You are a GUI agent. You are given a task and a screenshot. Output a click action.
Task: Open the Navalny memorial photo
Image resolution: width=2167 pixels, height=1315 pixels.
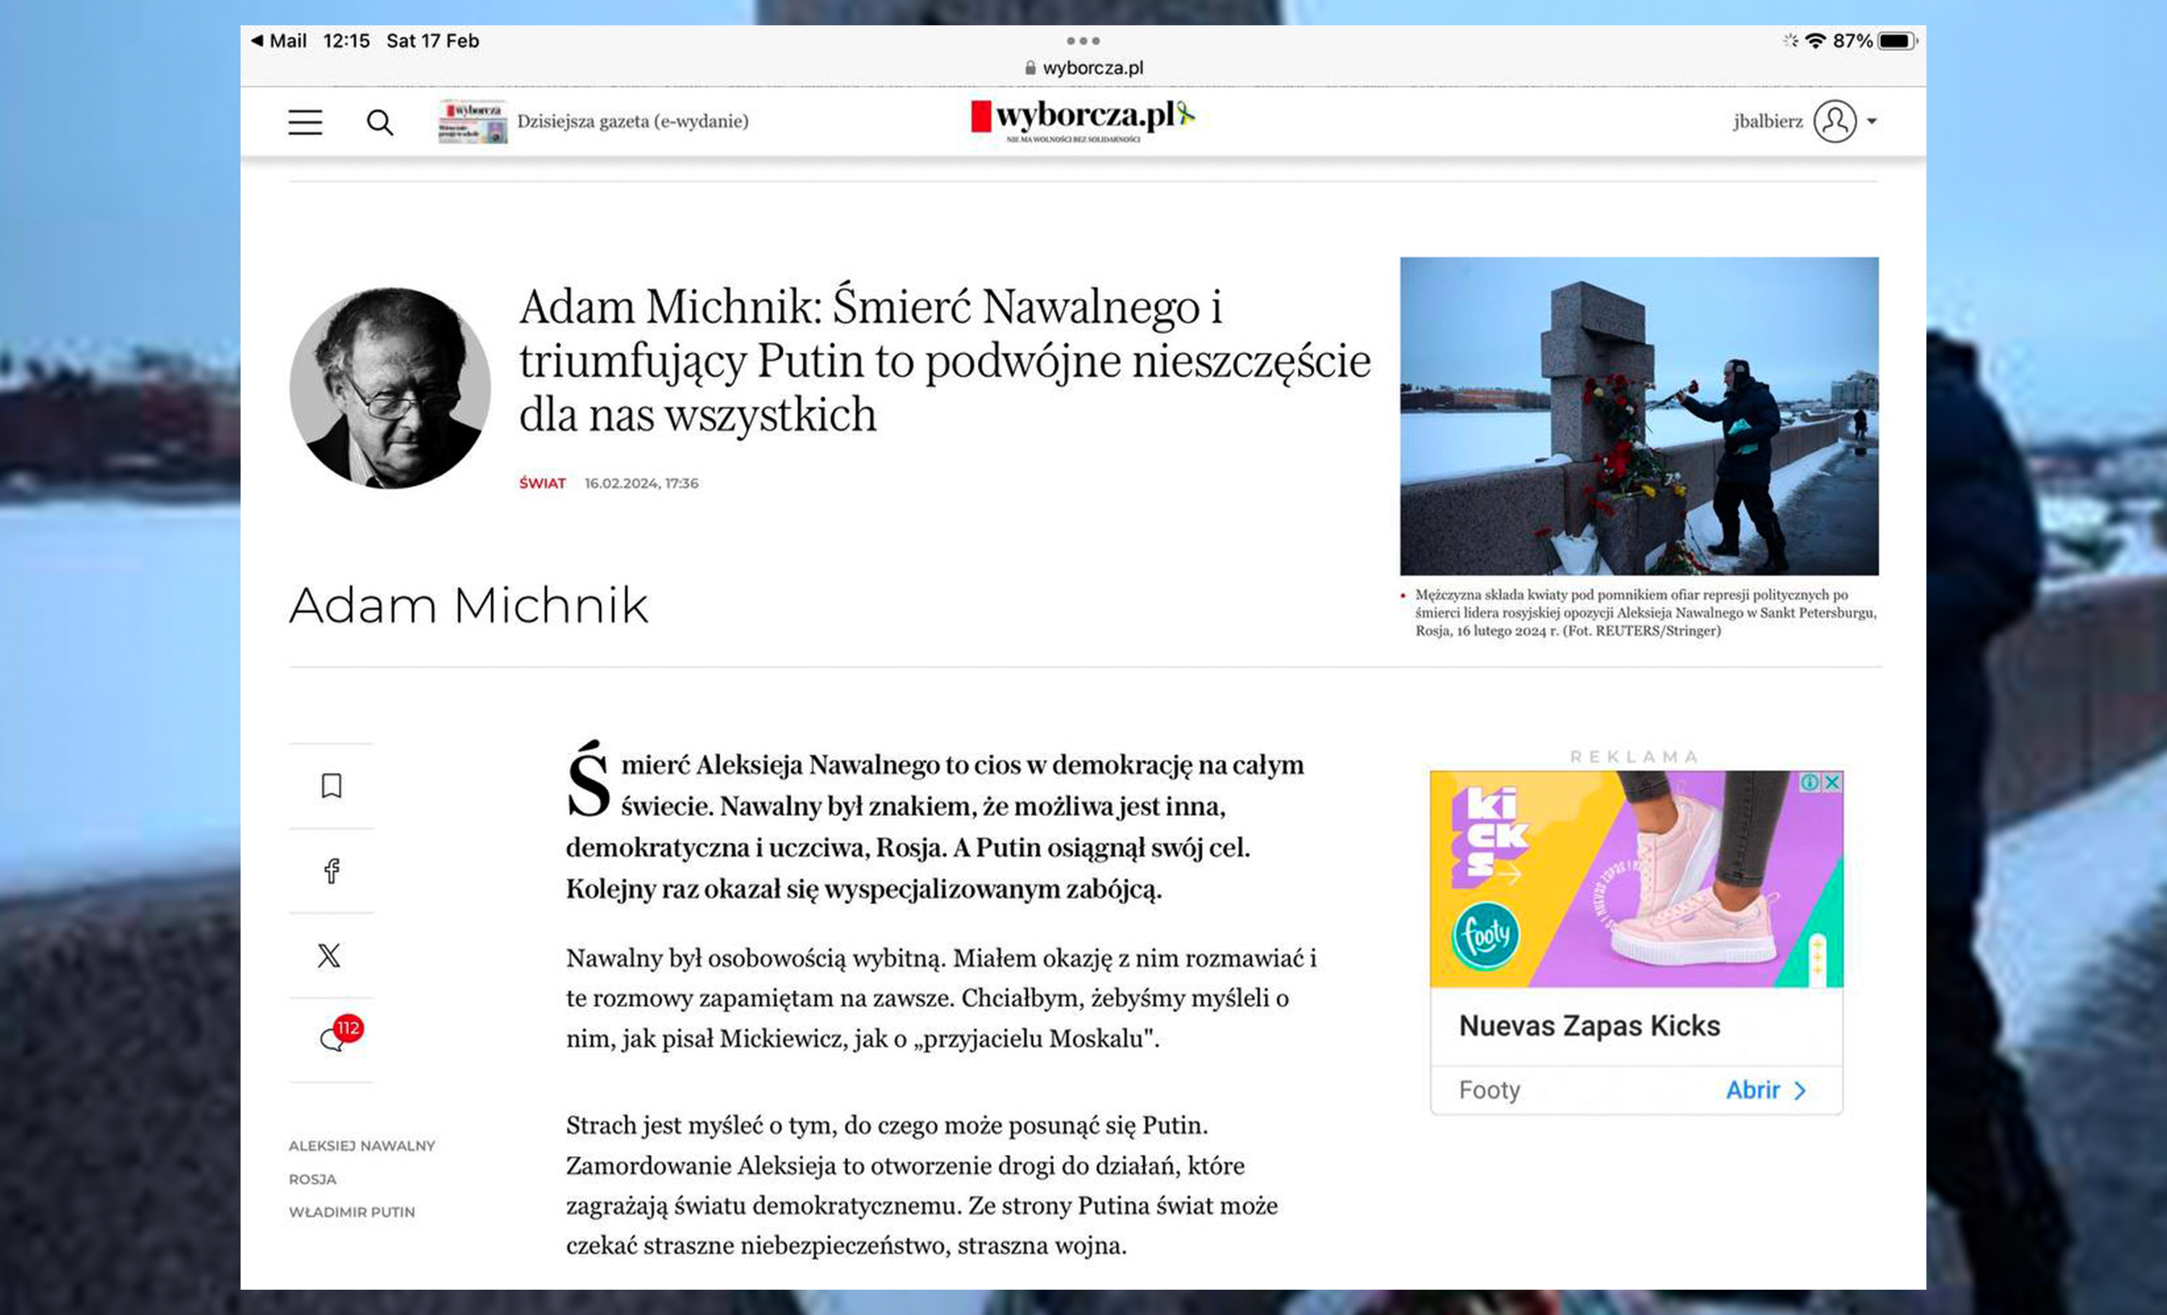click(1638, 416)
